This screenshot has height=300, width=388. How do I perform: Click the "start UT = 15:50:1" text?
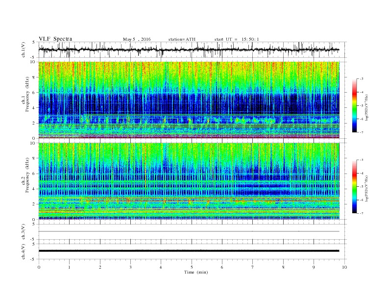237,39
